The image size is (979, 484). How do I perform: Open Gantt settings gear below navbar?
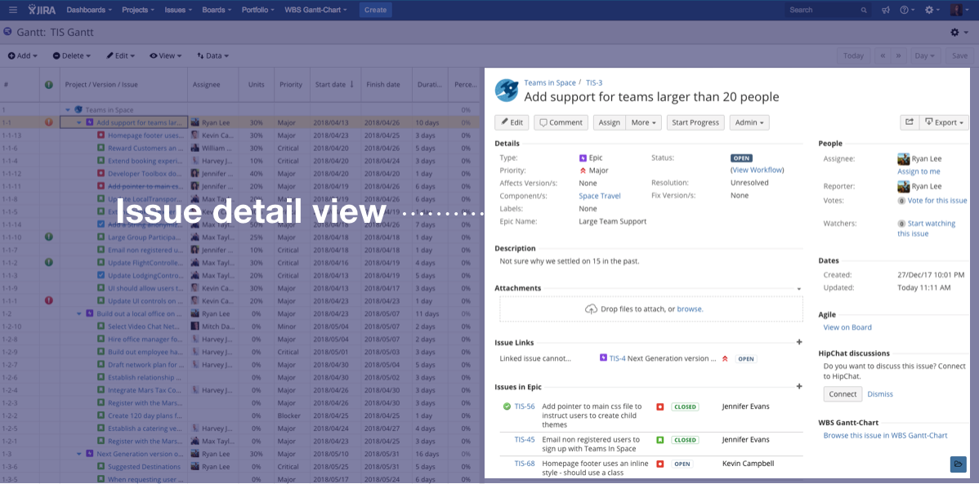click(959, 33)
